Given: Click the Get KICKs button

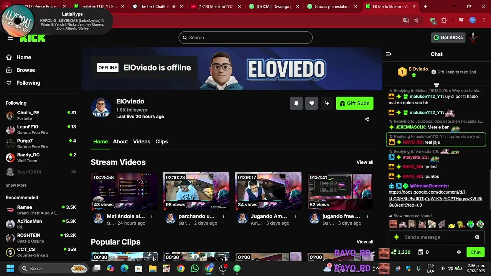Looking at the screenshot, I should 448,38.
